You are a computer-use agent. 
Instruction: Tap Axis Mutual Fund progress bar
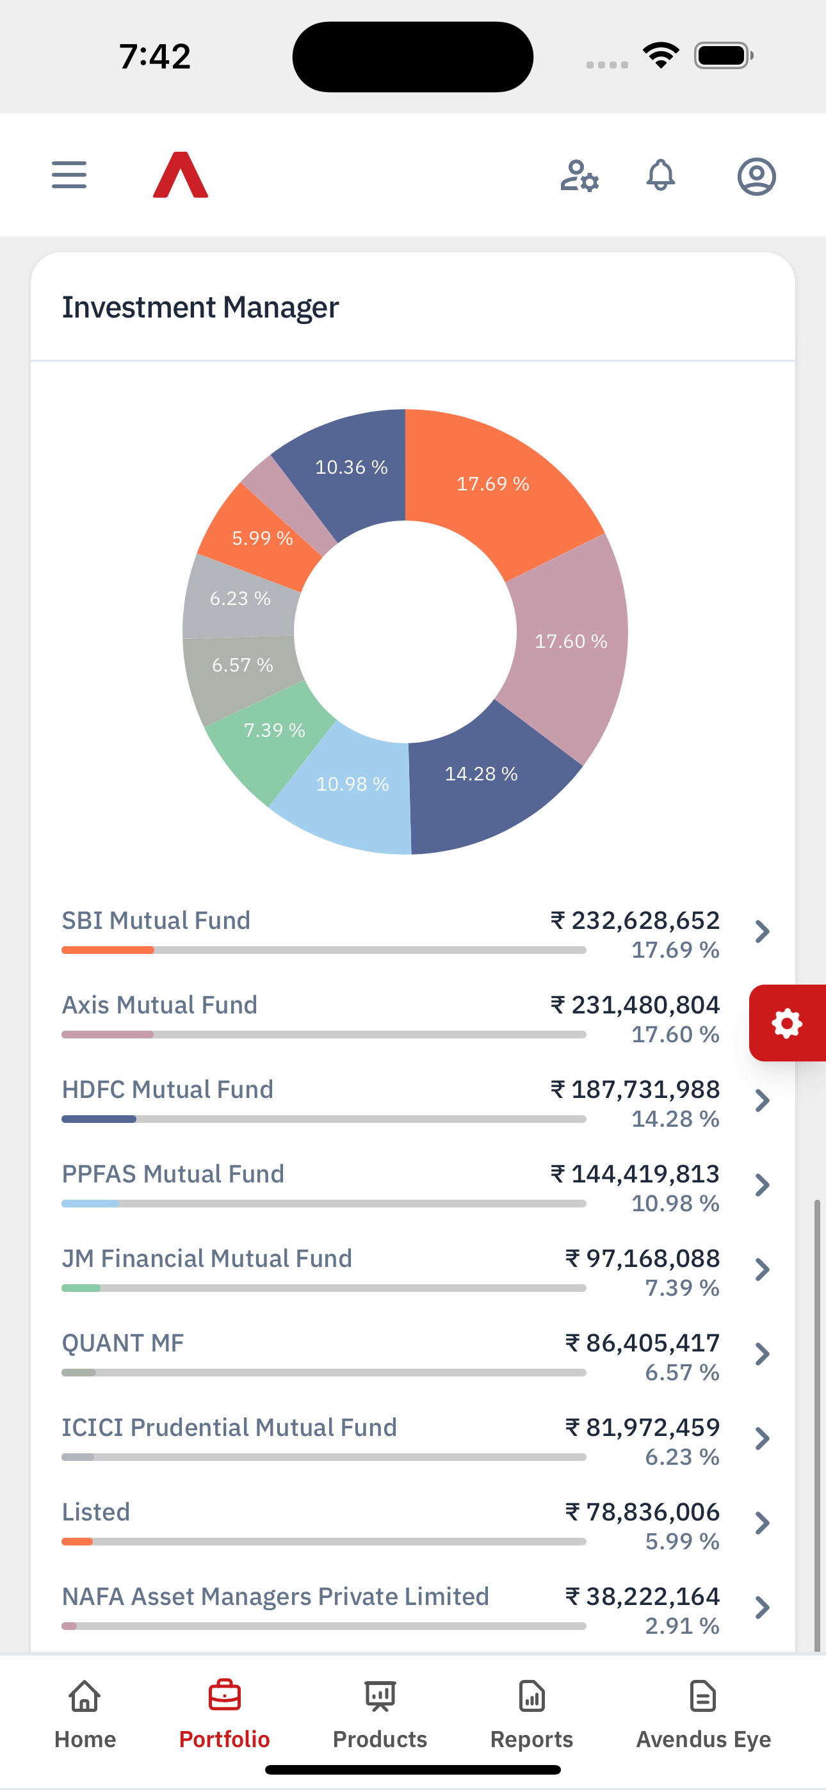pyautogui.click(x=323, y=1035)
